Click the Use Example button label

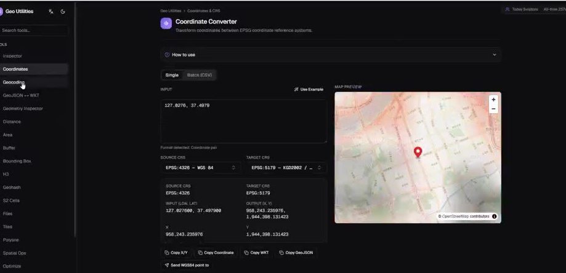(x=312, y=89)
